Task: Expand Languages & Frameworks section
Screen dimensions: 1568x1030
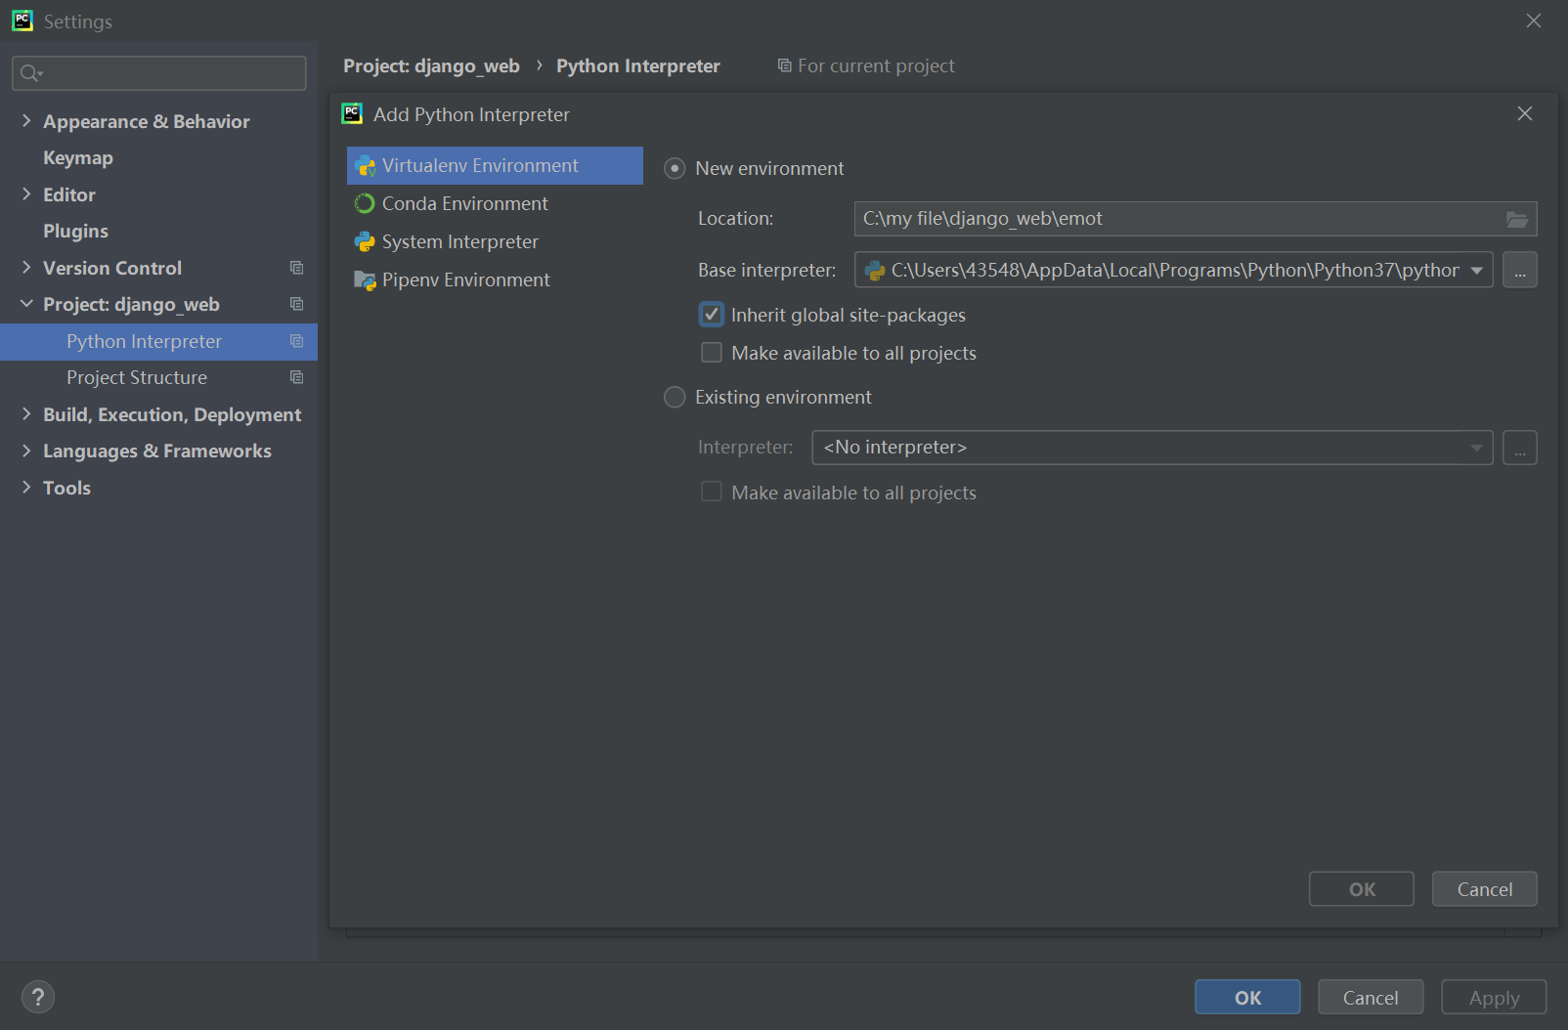Action: 26,451
